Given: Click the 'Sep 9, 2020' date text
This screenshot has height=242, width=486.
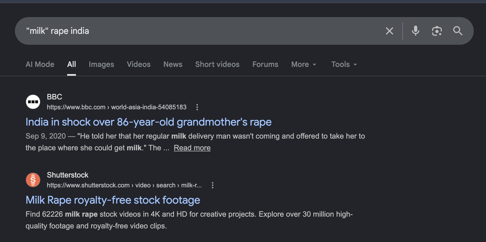Looking at the screenshot, I should [46, 136].
